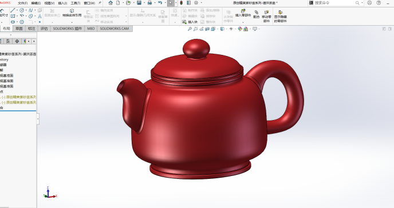Viewport: 394px width, 208px height.
Task: Switch to the 草图 tab
Action: [x=19, y=29]
